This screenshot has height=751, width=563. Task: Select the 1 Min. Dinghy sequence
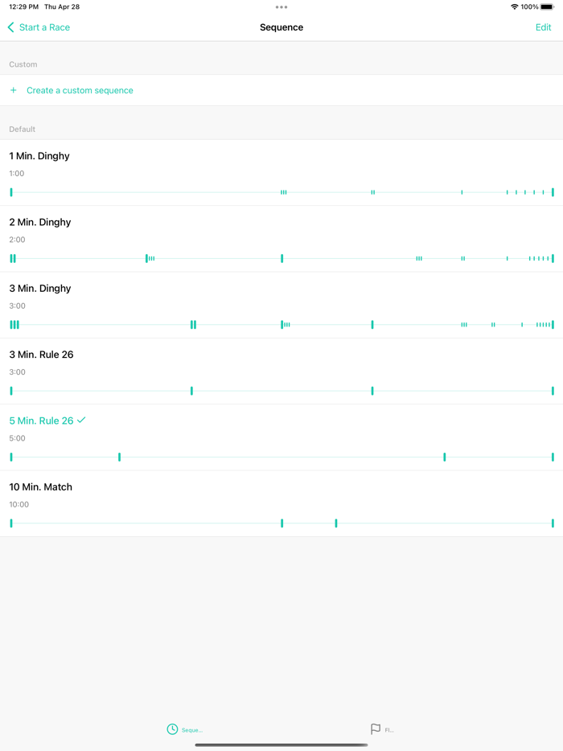pos(281,173)
